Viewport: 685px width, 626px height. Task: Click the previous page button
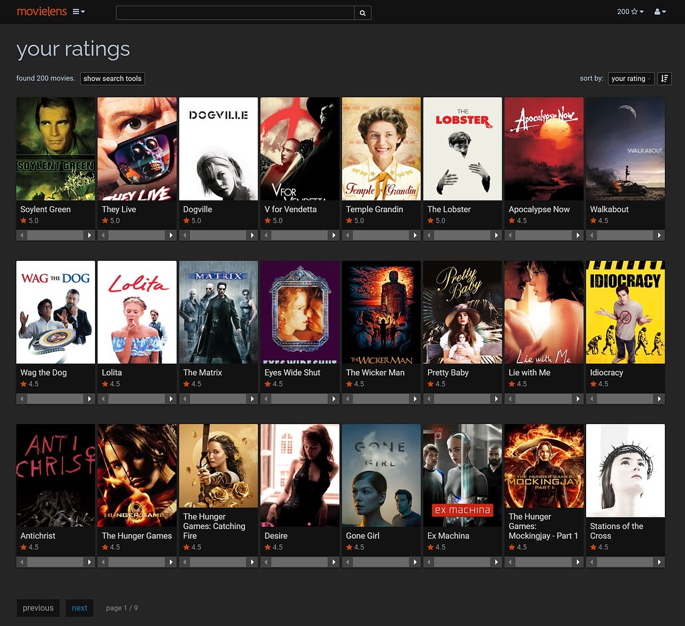pyautogui.click(x=38, y=608)
